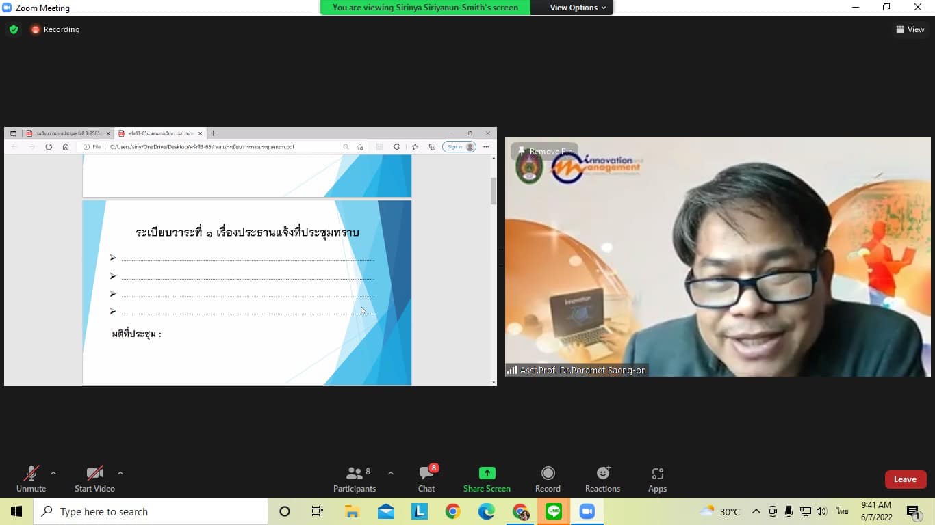Remove Pin from the speaker video
Screen dimensions: 935x525
(545, 151)
